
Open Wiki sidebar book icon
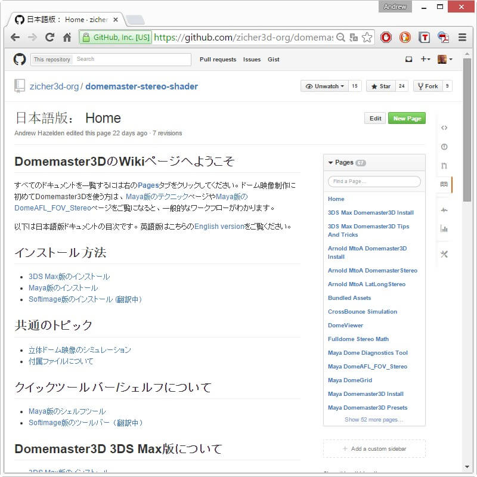pyautogui.click(x=444, y=184)
